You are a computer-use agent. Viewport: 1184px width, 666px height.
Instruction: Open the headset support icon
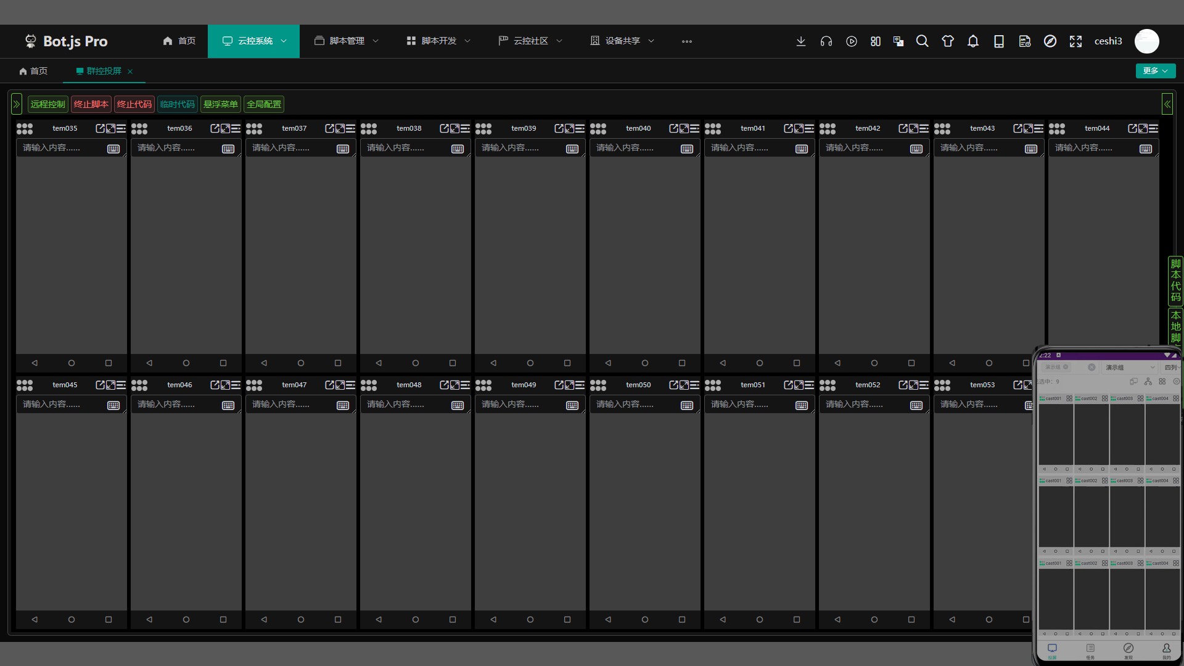[x=826, y=41]
